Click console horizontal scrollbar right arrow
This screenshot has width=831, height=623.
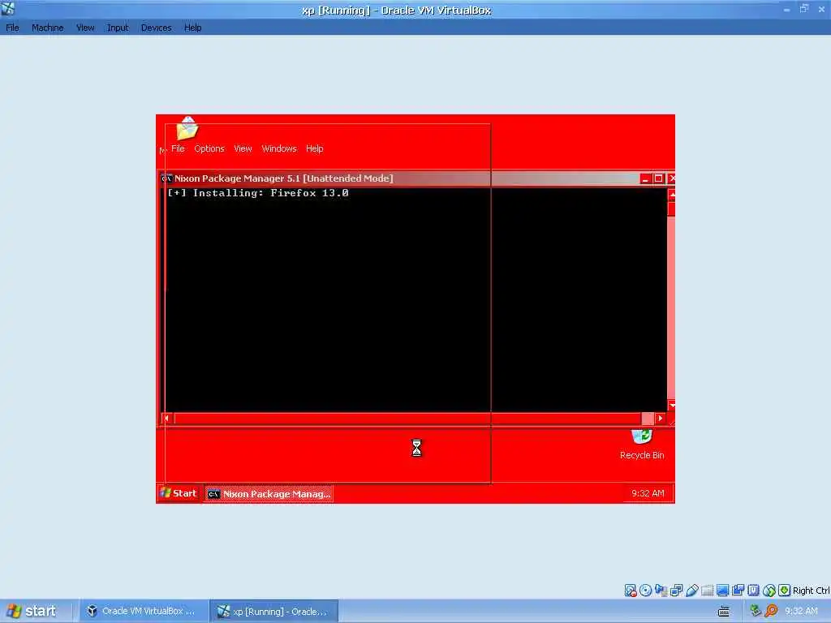tap(660, 418)
